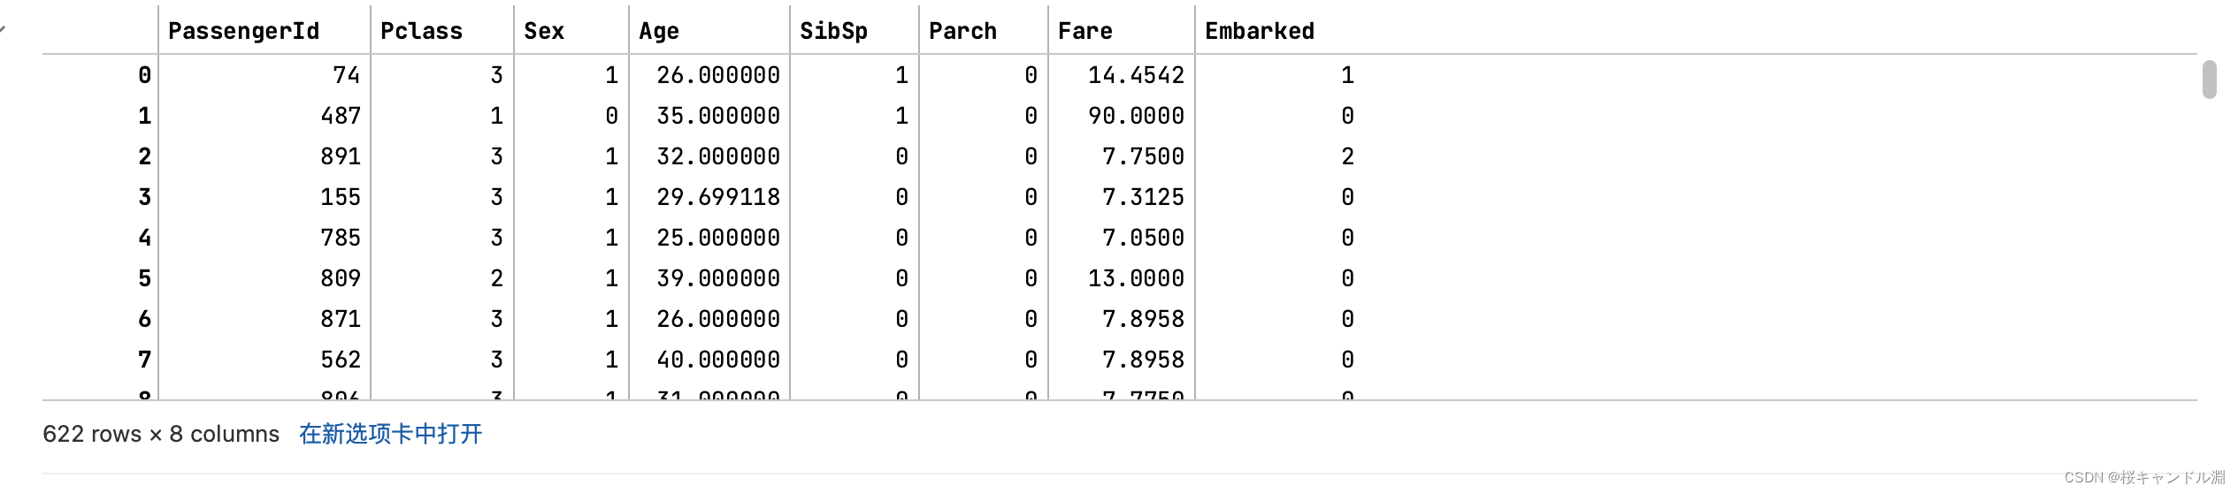Select the Embarked column header
The height and width of the screenshot is (493, 2238).
tap(1260, 31)
